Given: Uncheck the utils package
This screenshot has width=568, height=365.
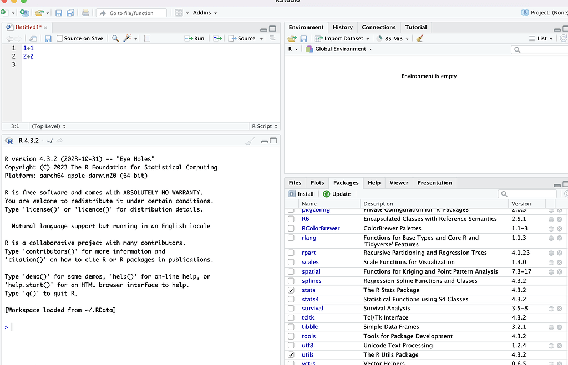Looking at the screenshot, I should coord(291,354).
